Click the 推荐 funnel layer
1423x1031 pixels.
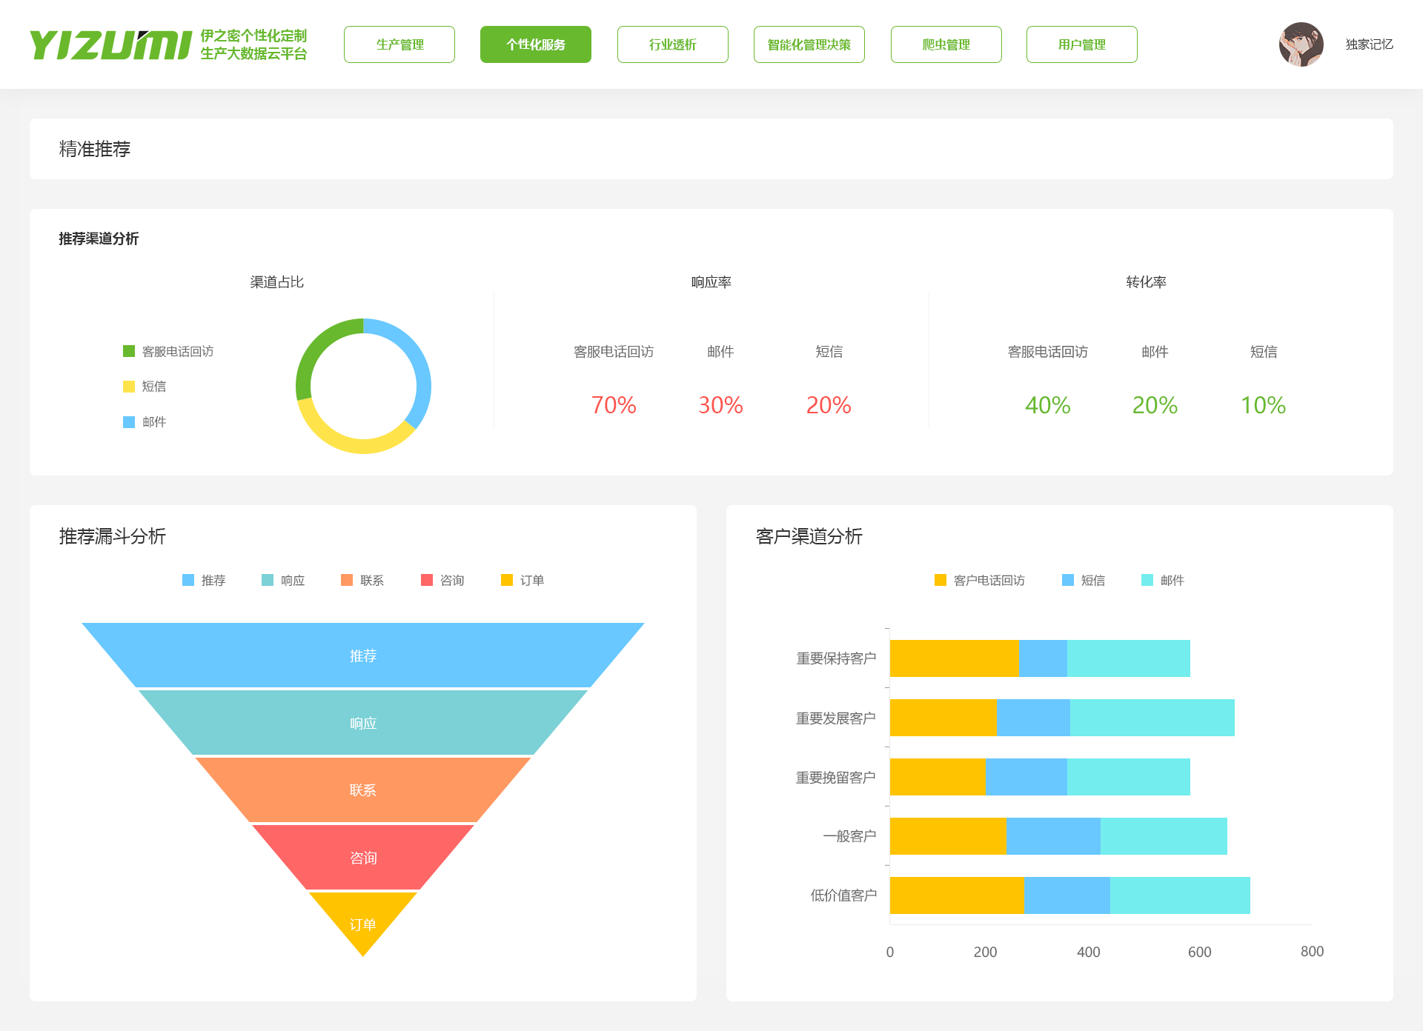point(363,655)
